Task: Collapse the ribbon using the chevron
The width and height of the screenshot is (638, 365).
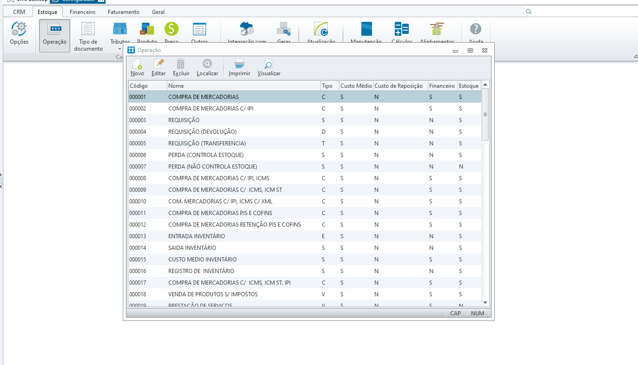Action: pyautogui.click(x=635, y=56)
